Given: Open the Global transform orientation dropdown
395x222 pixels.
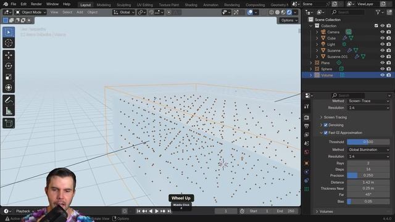Looking at the screenshot, I should coord(124,12).
